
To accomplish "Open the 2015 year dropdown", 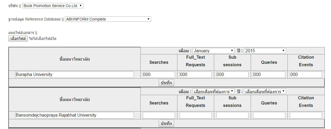I will click(x=265, y=51).
